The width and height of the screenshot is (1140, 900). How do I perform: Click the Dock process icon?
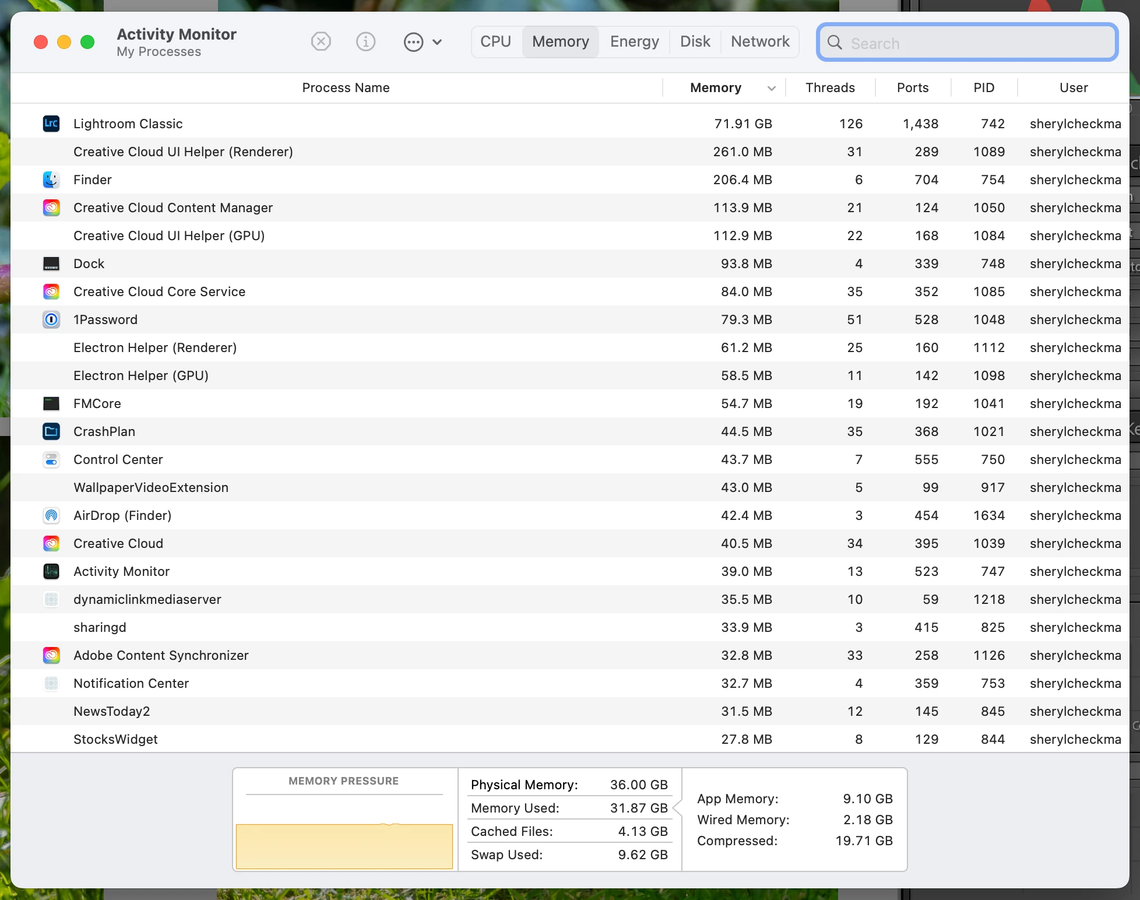click(51, 263)
